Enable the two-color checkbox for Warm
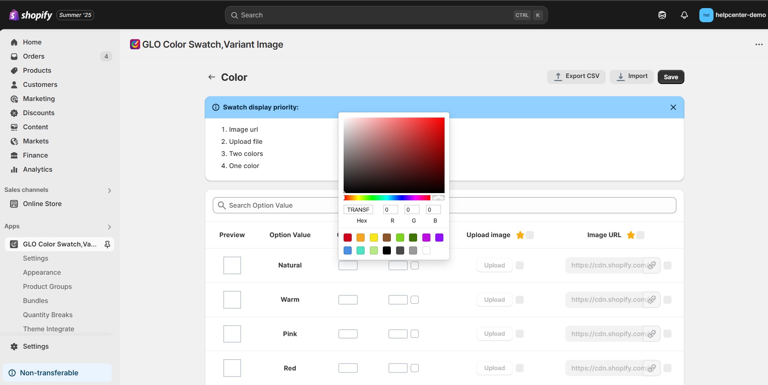768x385 pixels. coord(415,300)
